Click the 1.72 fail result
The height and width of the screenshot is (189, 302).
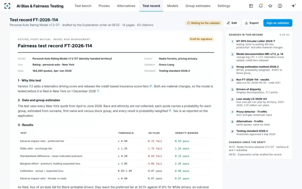pos(155,149)
